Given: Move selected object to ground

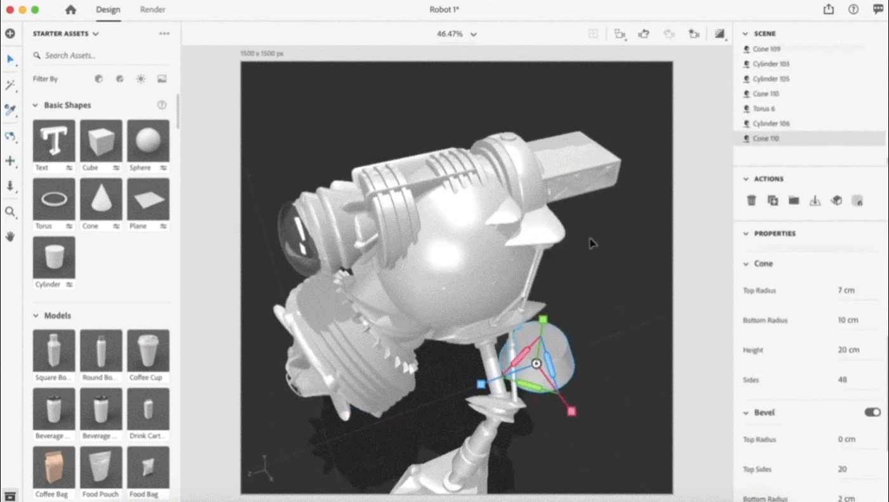Looking at the screenshot, I should coord(815,200).
